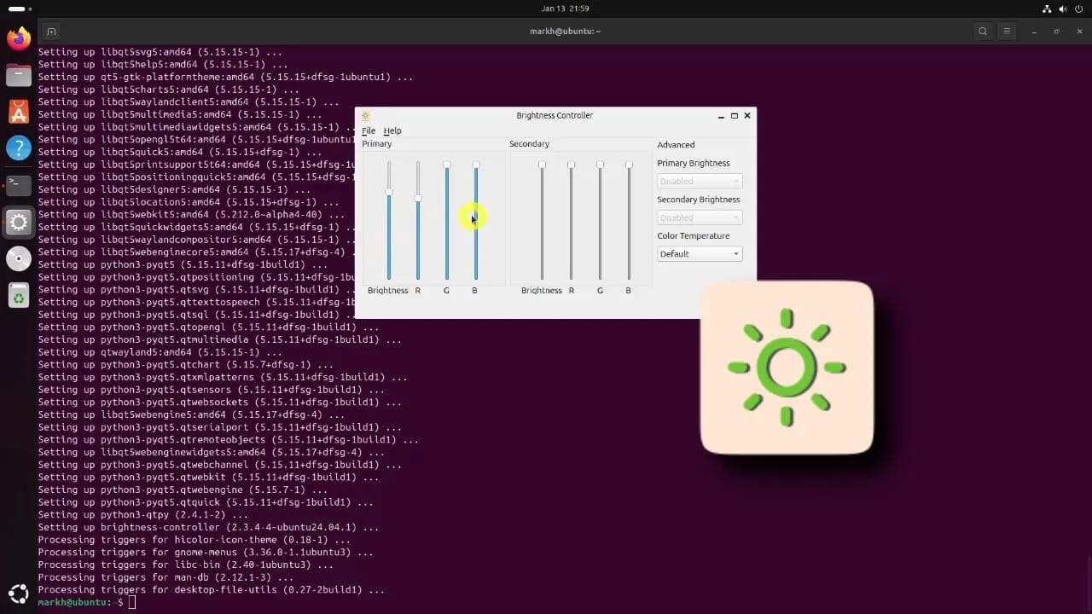Click the Help question mark dock icon
This screenshot has height=614, width=1092.
point(19,148)
